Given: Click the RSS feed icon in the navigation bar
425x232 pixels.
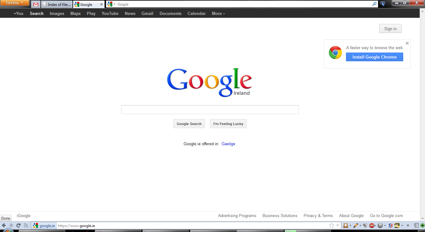Looking at the screenshot, I should tap(26, 225).
